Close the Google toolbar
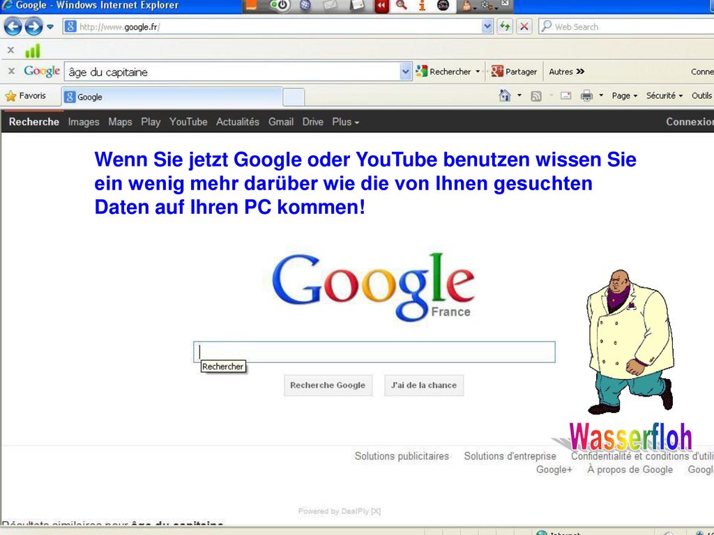714x535 pixels. 11,71
